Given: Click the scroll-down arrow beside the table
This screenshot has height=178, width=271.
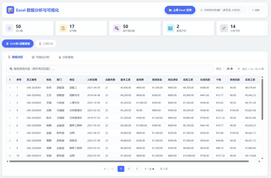Looking at the screenshot, I should point(262,158).
